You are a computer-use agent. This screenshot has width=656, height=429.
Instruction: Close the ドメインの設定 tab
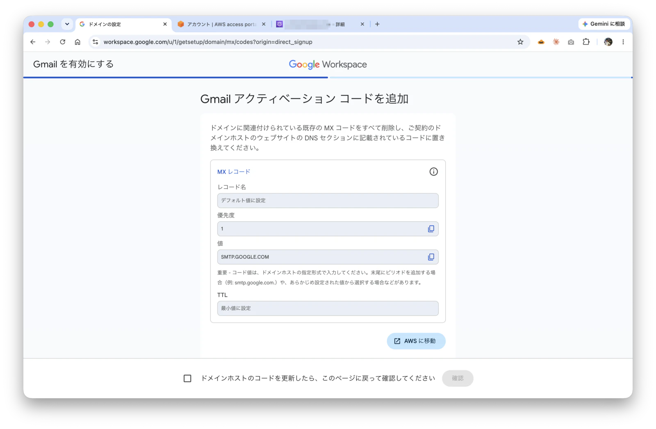pos(165,24)
